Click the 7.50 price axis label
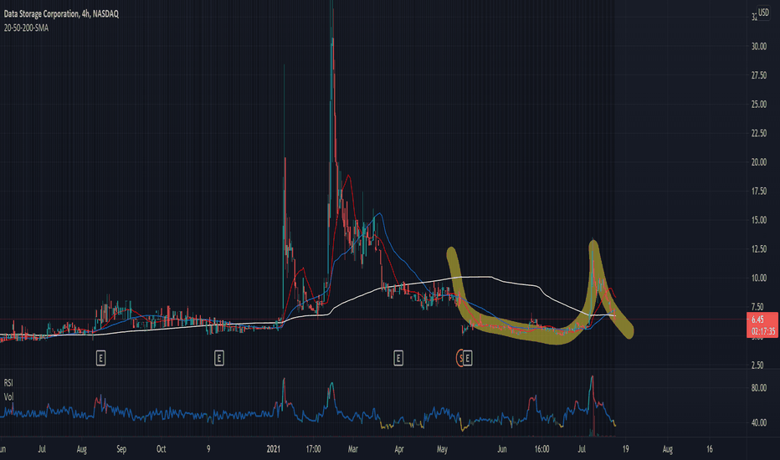This screenshot has width=780, height=460. [757, 307]
